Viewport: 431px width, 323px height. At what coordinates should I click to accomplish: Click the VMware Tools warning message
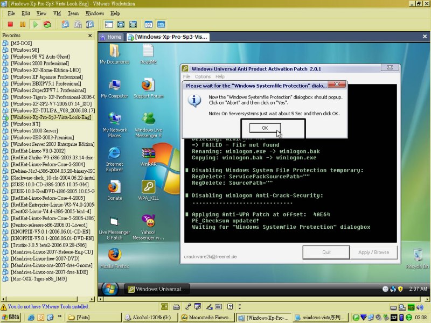pos(48,306)
